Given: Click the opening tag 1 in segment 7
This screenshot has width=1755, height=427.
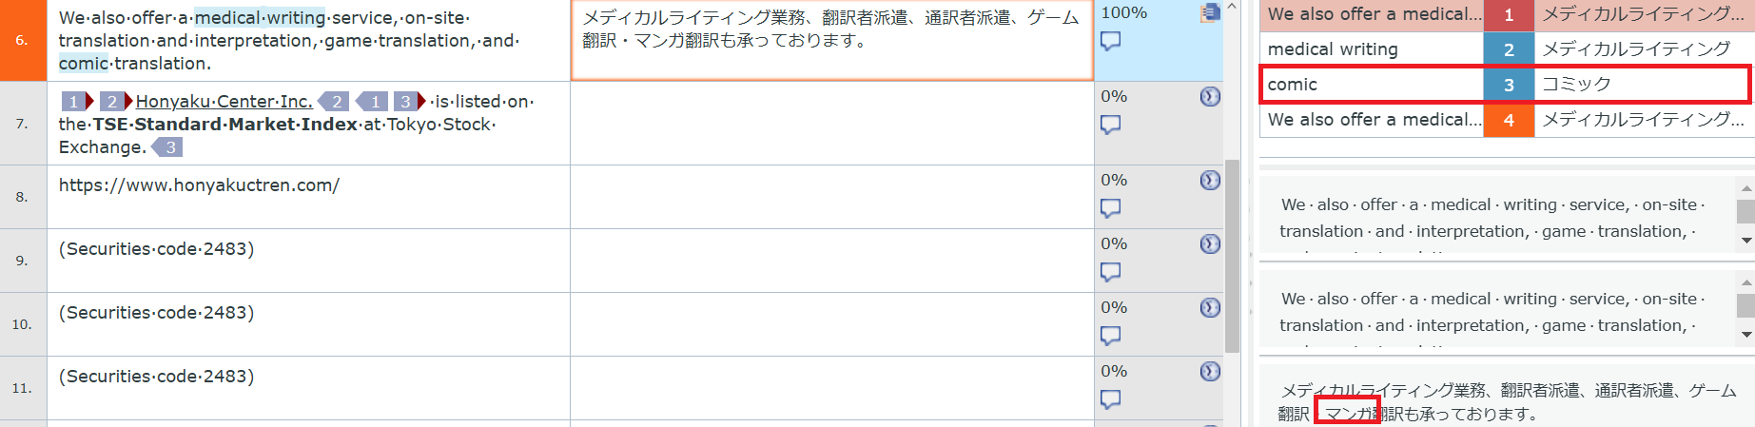Looking at the screenshot, I should (77, 102).
